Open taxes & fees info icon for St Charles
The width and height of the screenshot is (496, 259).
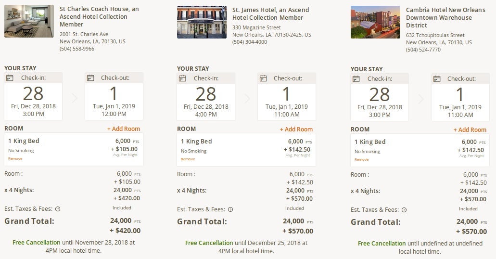pyautogui.click(x=58, y=209)
